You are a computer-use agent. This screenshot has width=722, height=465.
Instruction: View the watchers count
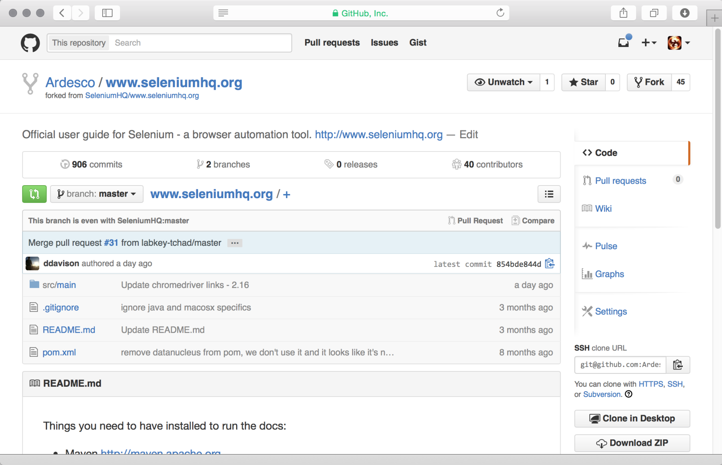(547, 82)
